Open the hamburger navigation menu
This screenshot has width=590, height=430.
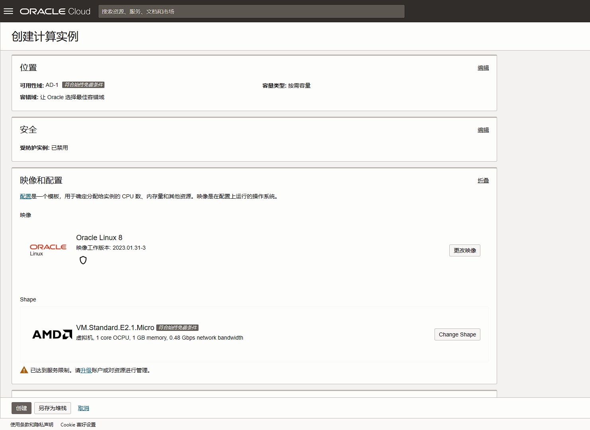click(8, 11)
